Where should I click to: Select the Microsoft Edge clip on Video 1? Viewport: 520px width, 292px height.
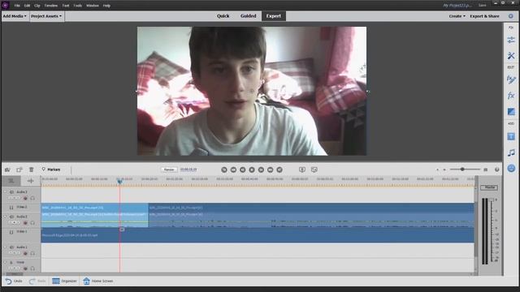point(258,235)
